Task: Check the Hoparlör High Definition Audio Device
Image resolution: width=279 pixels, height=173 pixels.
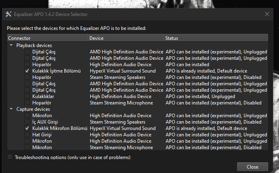Action: pos(27,65)
